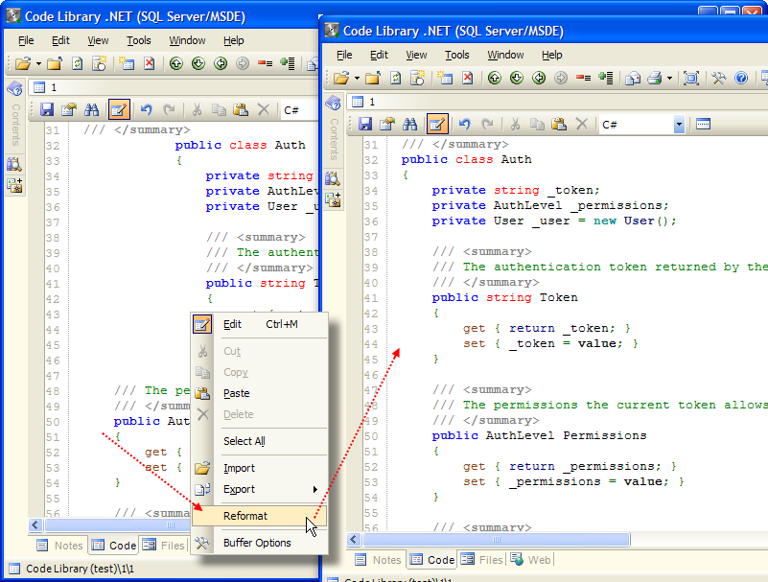Click the Open folder icon in back window toolbar
Image resolution: width=768 pixels, height=582 pixels.
pyautogui.click(x=22, y=63)
